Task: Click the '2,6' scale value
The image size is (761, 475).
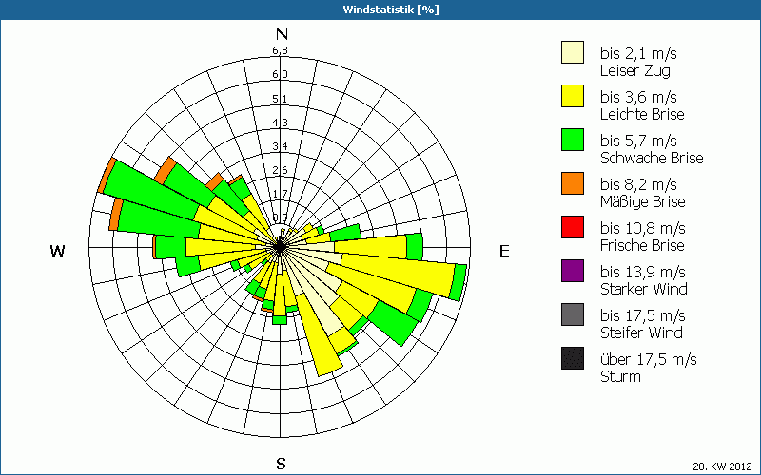Action: pos(280,170)
